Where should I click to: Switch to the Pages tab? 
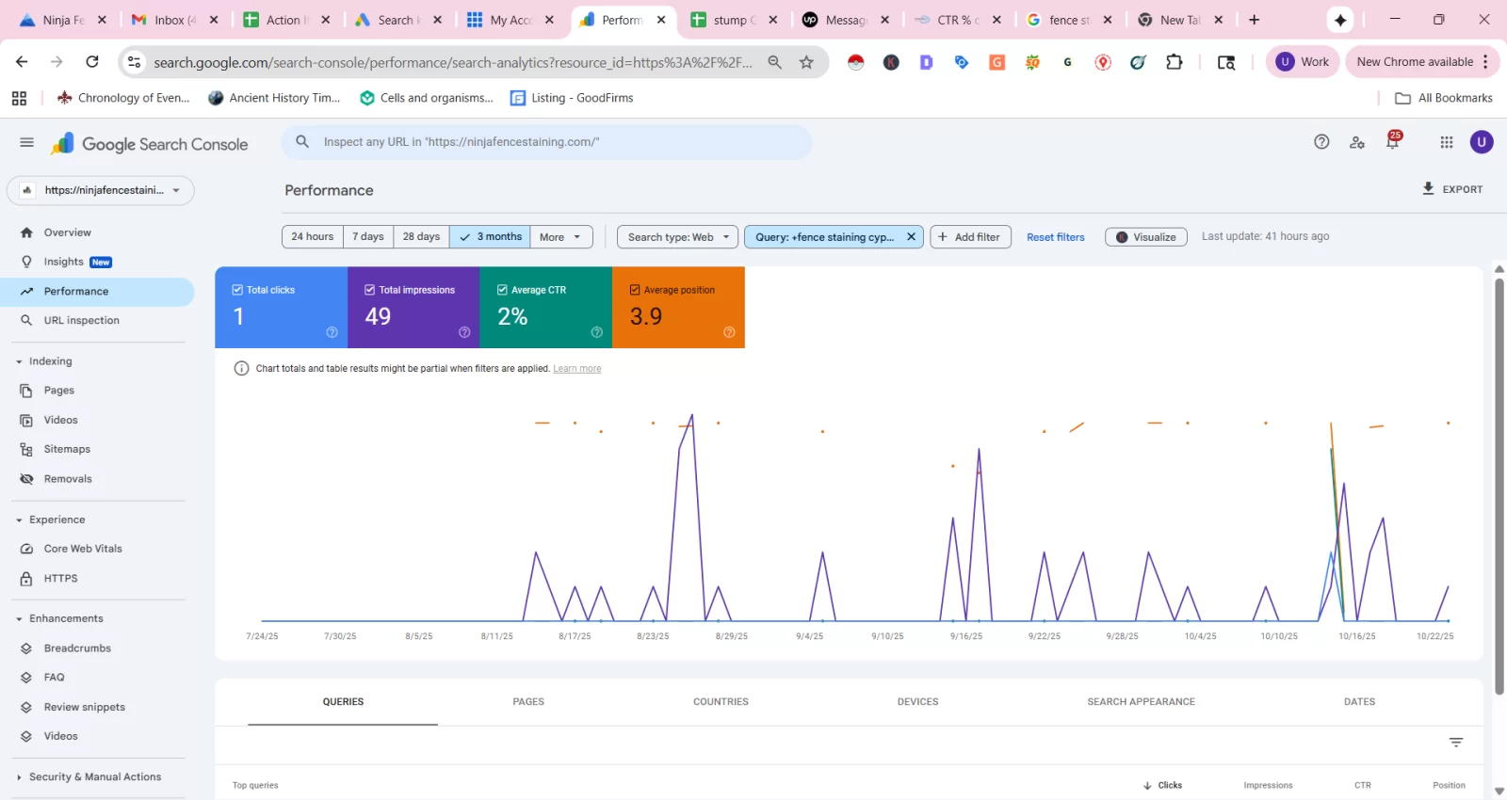coord(528,702)
